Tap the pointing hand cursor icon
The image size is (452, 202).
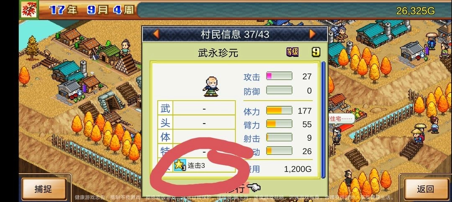coord(254,188)
